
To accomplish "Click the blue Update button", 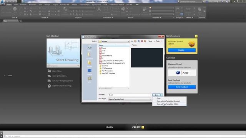I will [x=182, y=50].
